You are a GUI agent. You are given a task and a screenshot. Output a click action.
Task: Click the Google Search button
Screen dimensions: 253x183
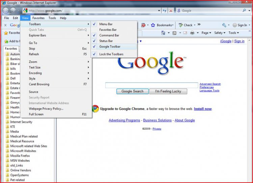tap(133, 91)
